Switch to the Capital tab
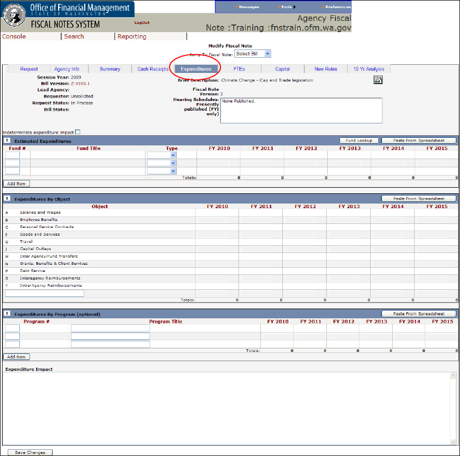This screenshot has height=456, width=460. [282, 69]
